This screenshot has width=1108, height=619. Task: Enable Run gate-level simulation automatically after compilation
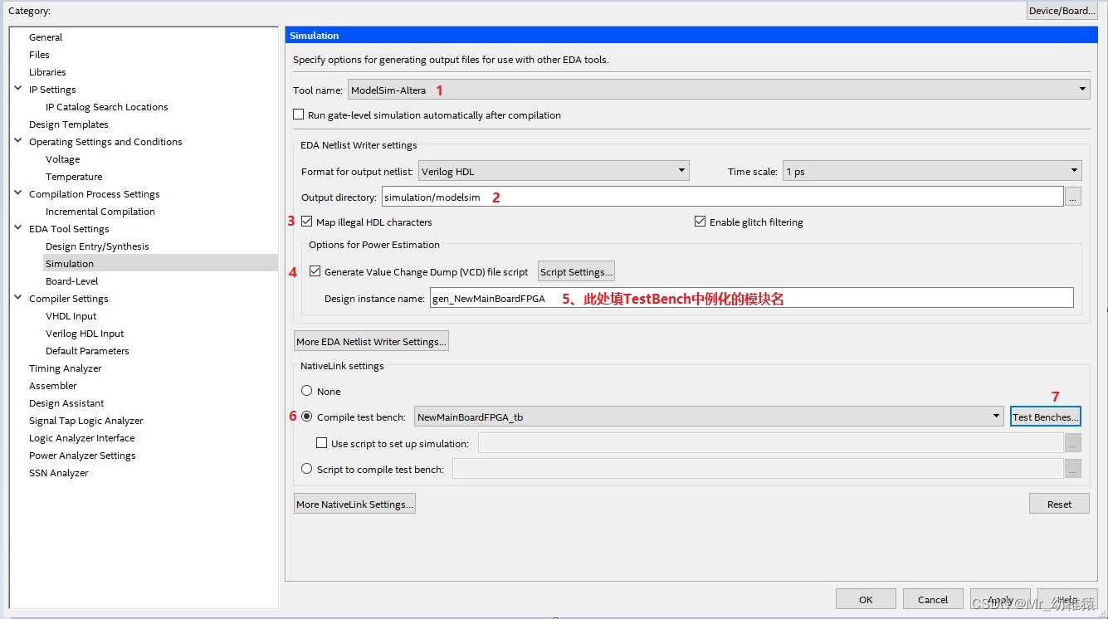tap(298, 115)
